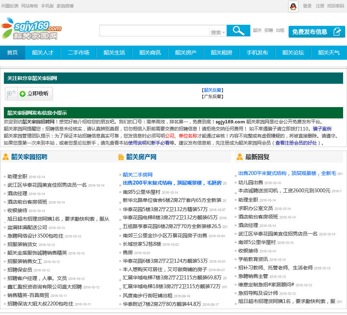Screen dimensions: 347x315
Task: Open the 韶关反腐 link
Action: click(x=212, y=90)
